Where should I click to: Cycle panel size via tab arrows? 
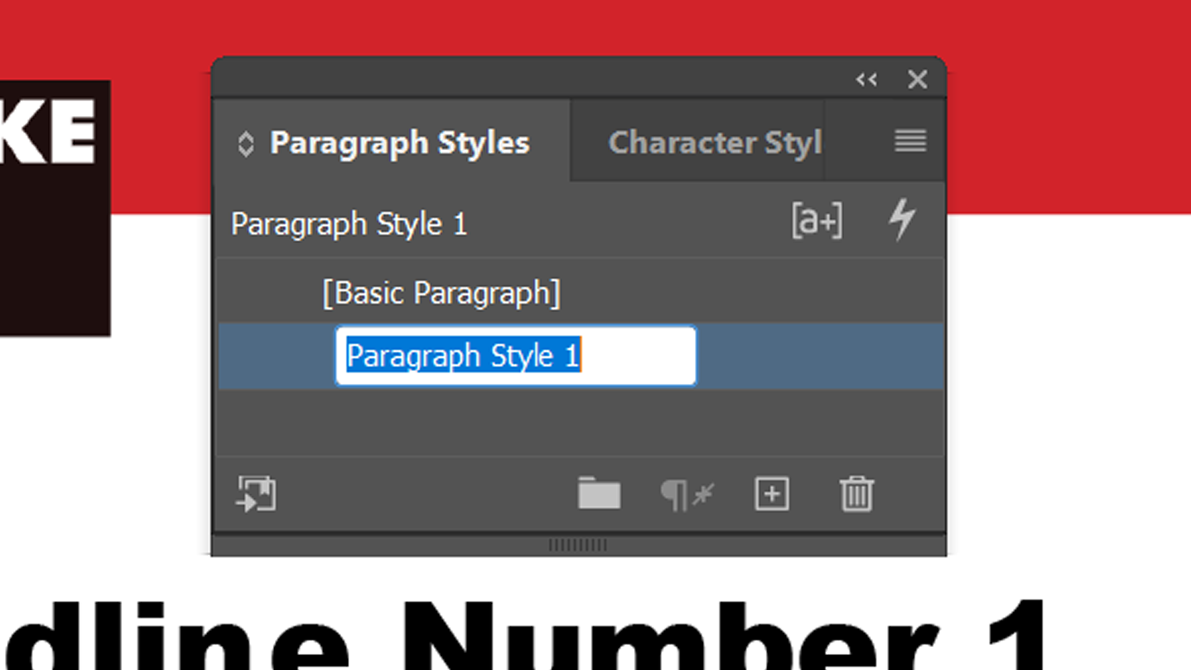pyautogui.click(x=246, y=144)
